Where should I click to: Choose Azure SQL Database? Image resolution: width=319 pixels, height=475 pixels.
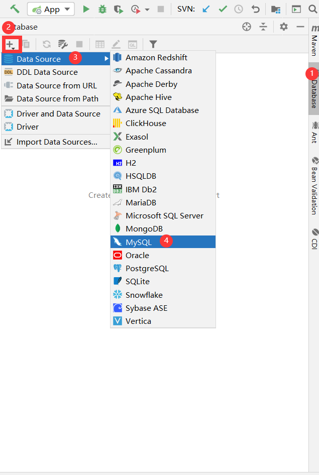(163, 110)
